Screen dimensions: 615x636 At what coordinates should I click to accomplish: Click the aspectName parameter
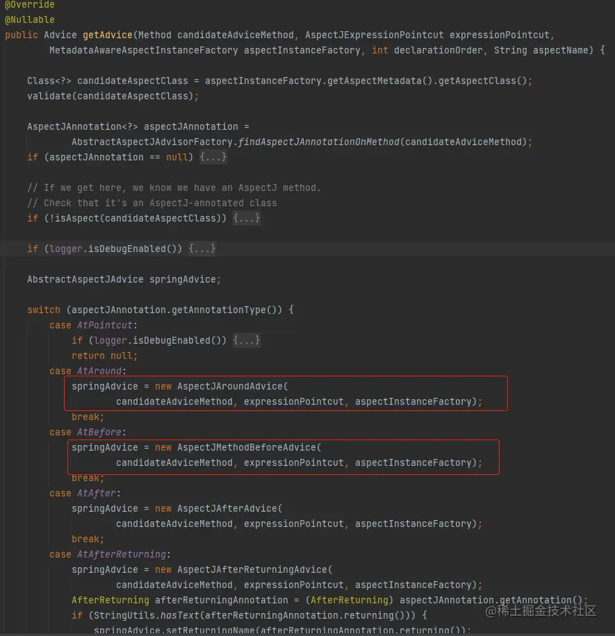[x=561, y=50]
